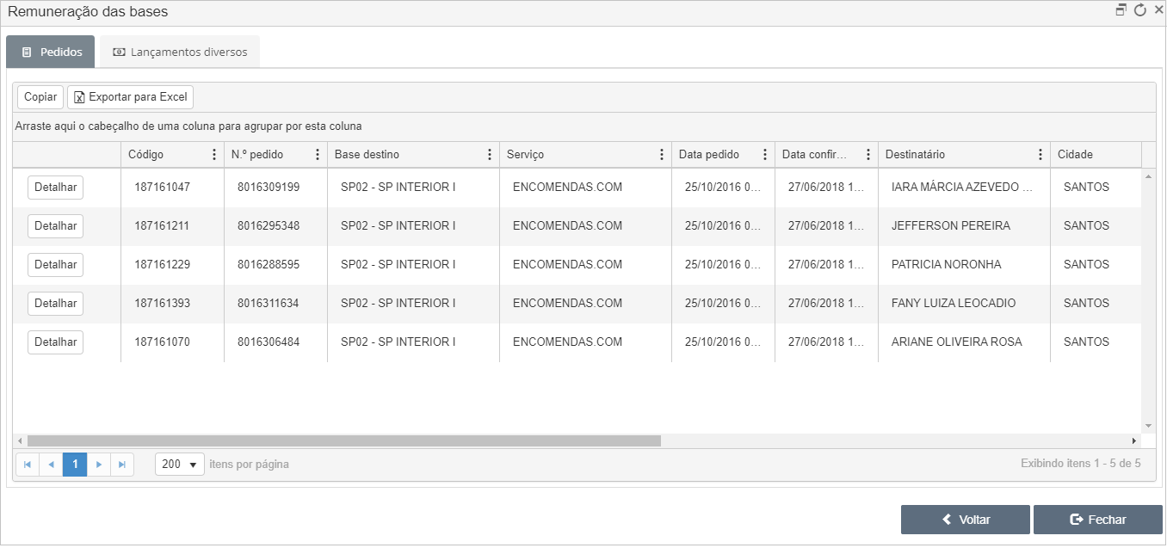Viewport: 1167px width, 548px height.
Task: Click the restore window icon
Action: [x=1121, y=10]
